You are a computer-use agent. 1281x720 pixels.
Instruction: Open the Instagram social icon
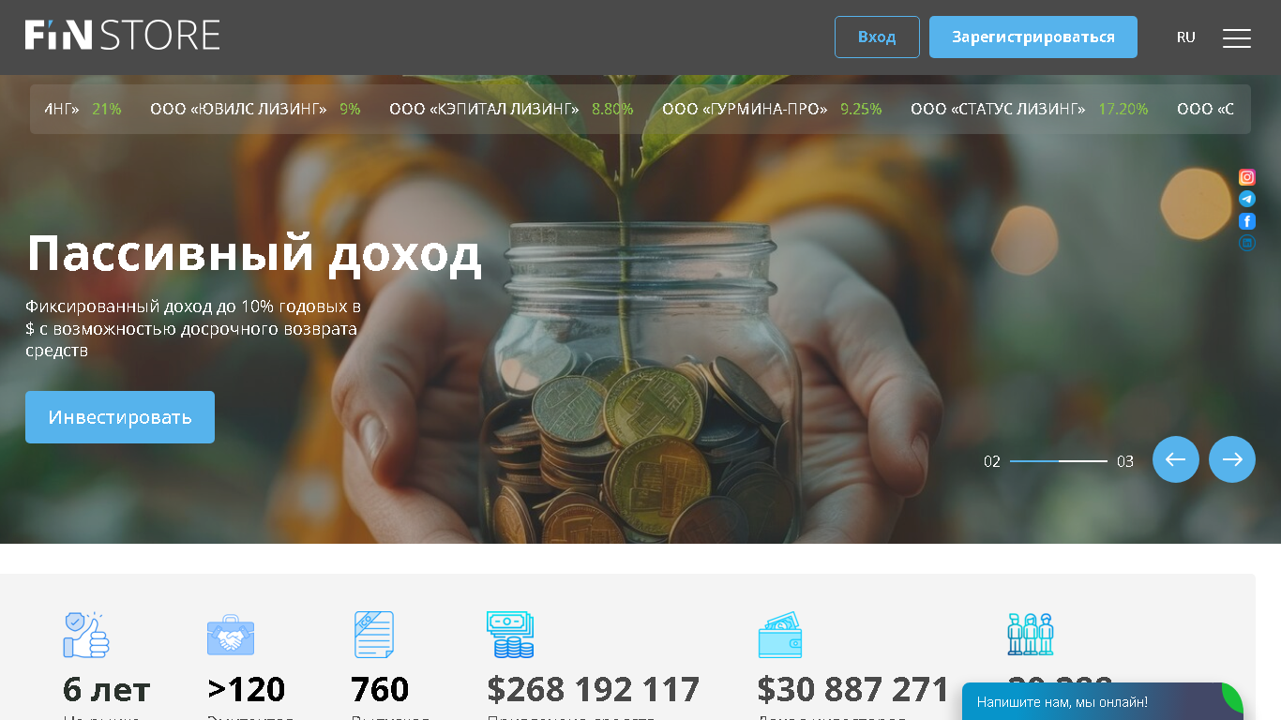(x=1247, y=177)
